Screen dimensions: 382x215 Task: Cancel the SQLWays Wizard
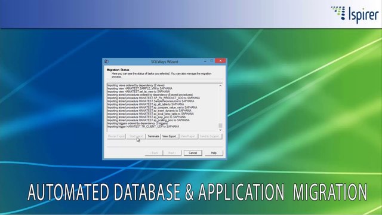click(193, 153)
